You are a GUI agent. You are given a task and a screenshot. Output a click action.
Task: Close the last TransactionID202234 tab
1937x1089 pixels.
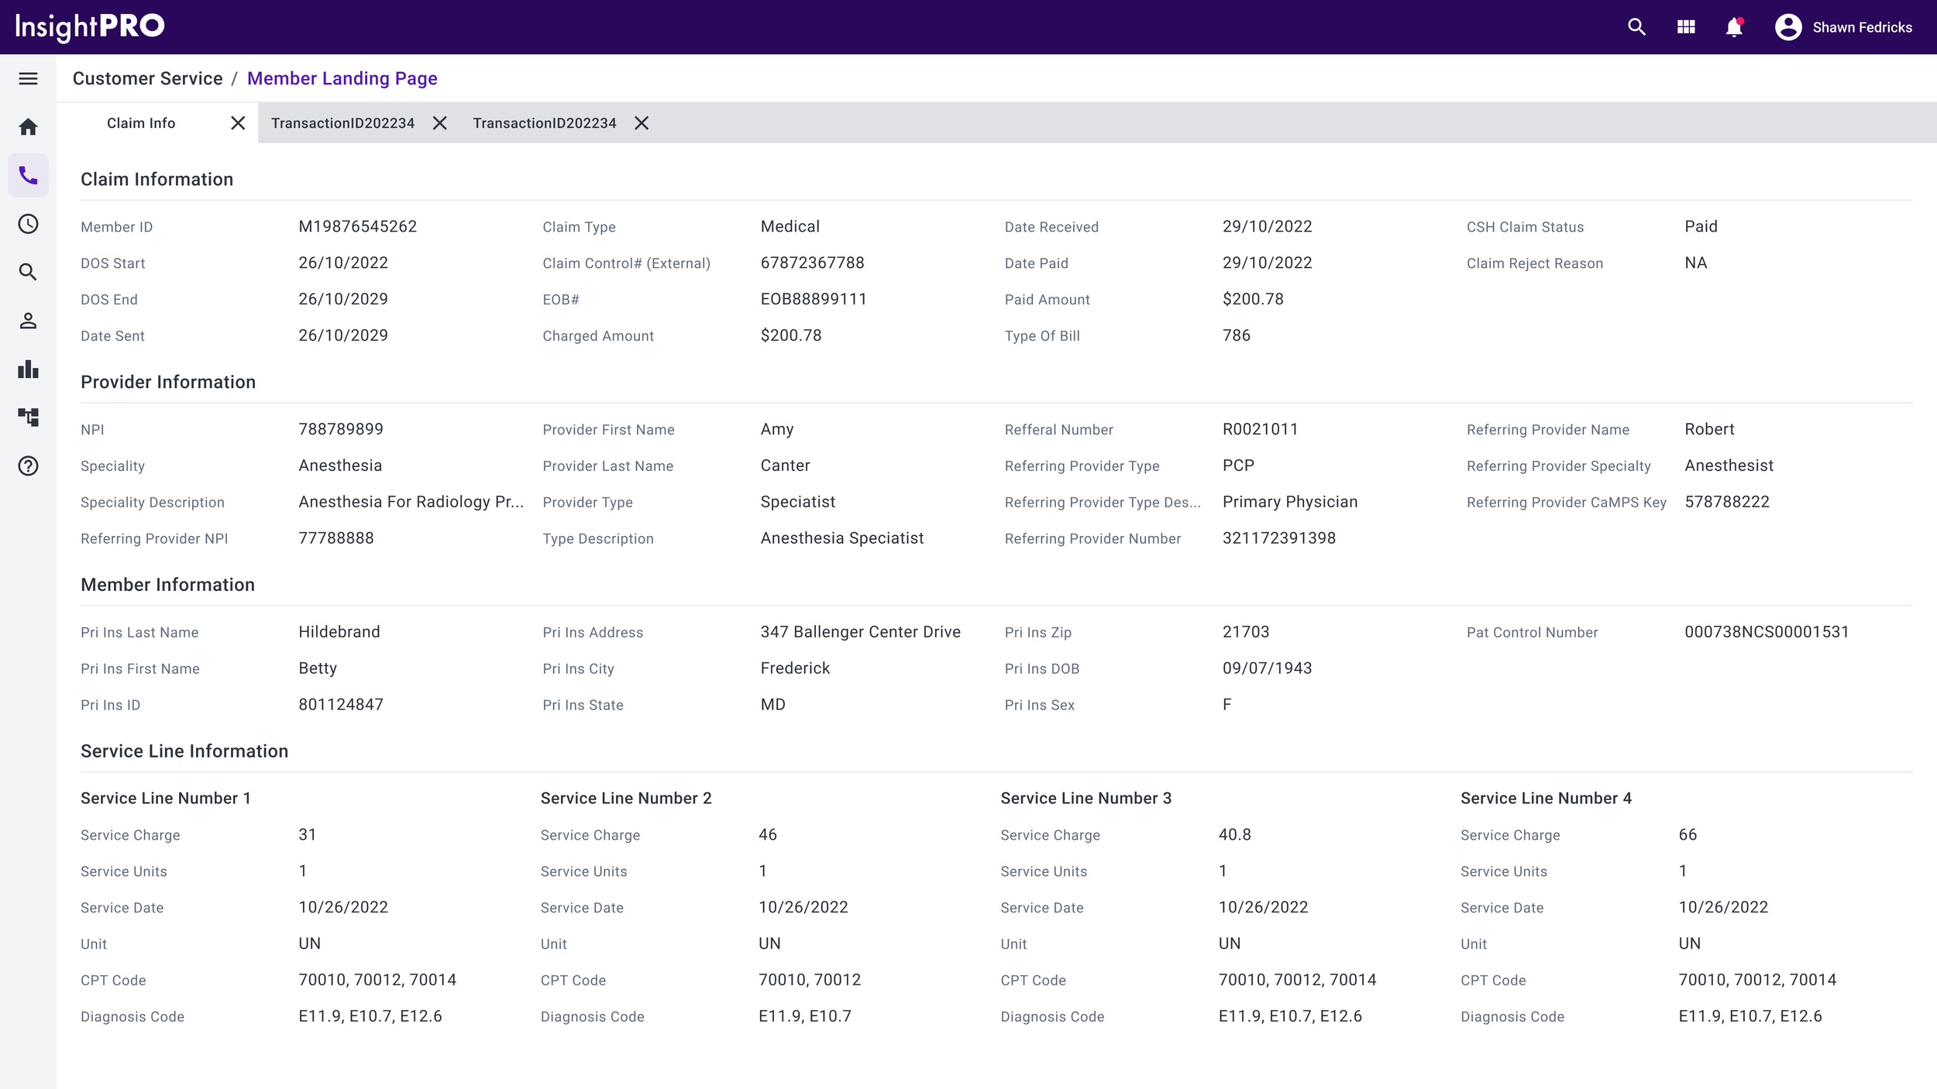click(x=642, y=123)
